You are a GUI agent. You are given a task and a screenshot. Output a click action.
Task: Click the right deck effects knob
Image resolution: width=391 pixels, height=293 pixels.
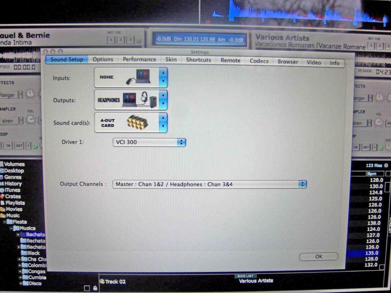click(x=380, y=97)
